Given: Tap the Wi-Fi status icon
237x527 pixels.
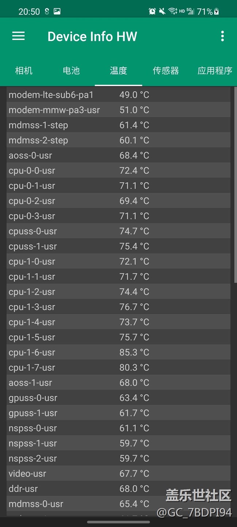Looking at the screenshot, I should (x=172, y=12).
